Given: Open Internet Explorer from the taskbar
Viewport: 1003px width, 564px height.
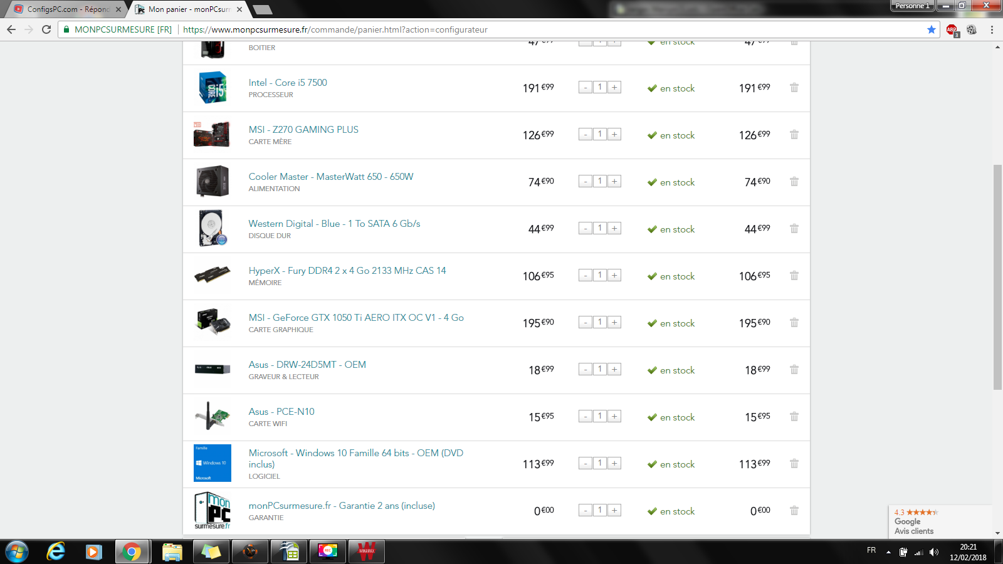Looking at the screenshot, I should click(56, 551).
